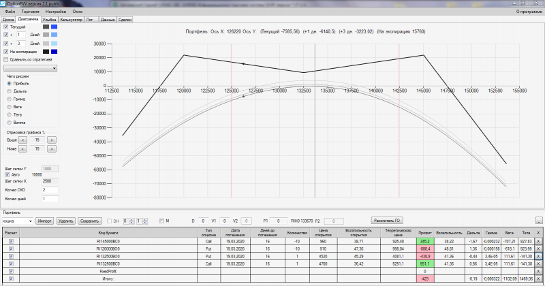The image size is (545, 286).
Task: Select the Прибыль radio option
Action: 10,83
